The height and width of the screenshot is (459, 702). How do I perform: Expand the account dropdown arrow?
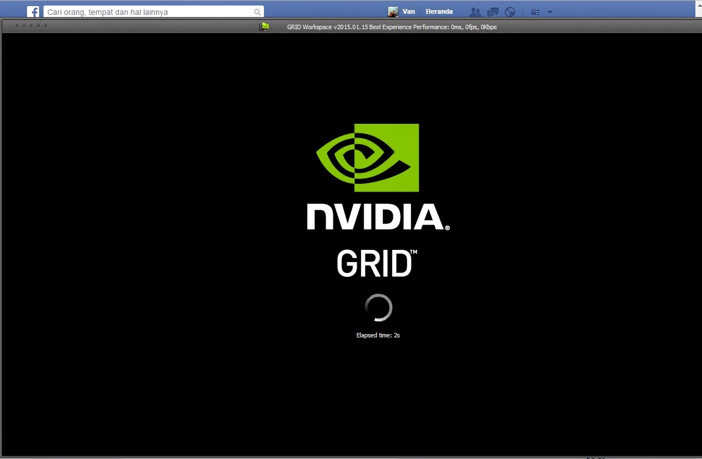pos(550,12)
